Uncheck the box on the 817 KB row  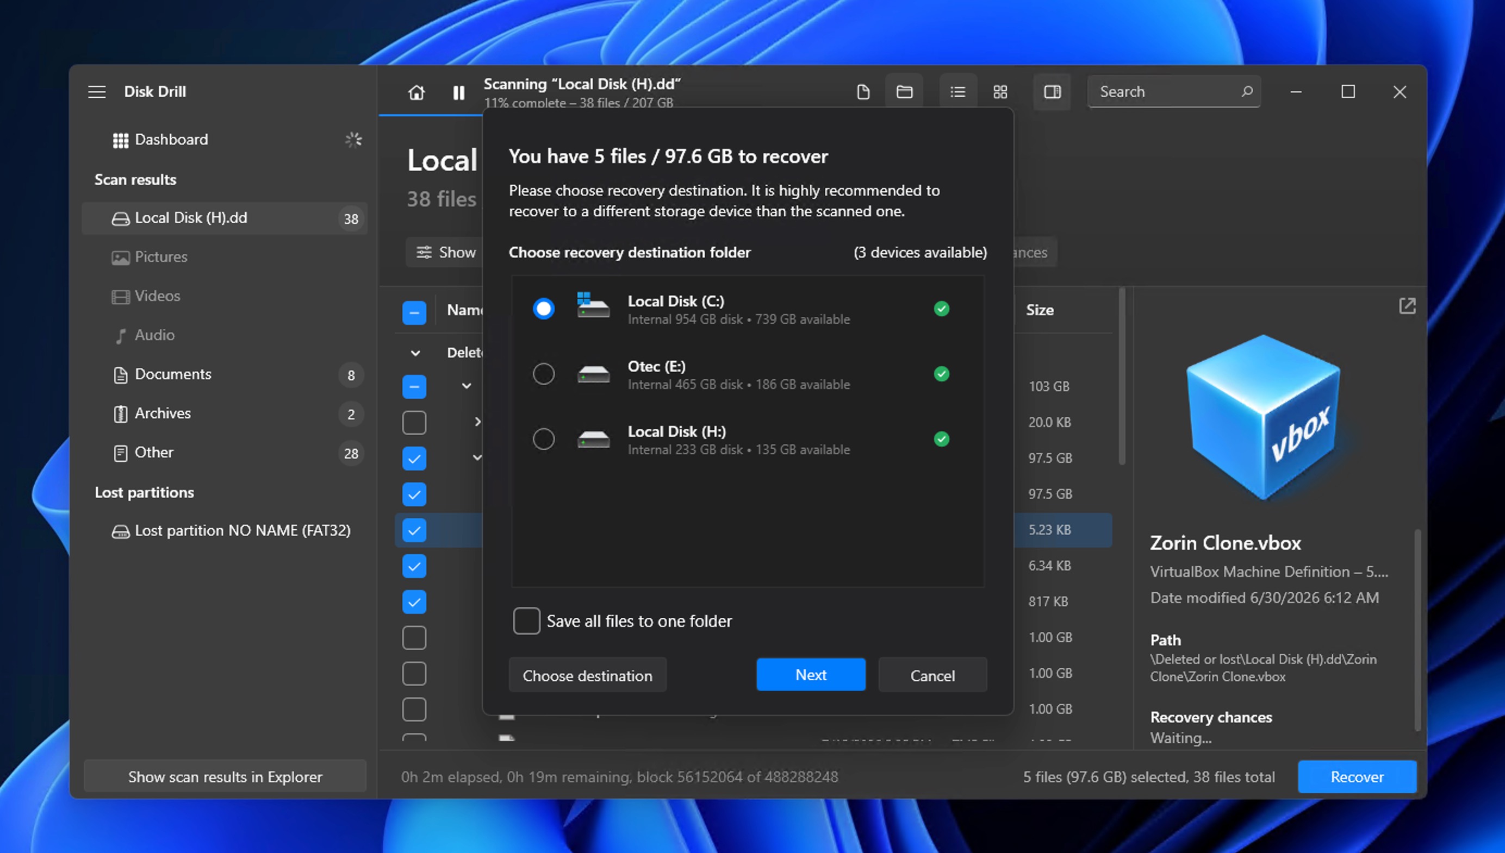[x=414, y=601]
